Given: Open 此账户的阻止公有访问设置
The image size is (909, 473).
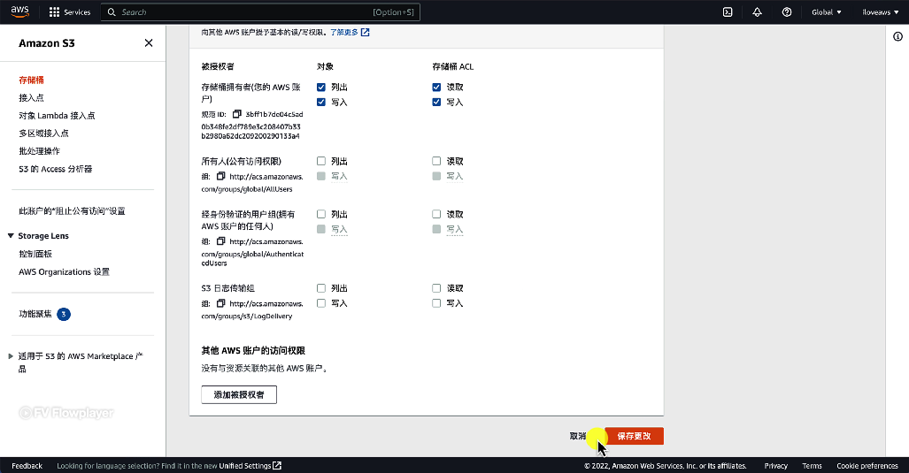Looking at the screenshot, I should 72,211.
